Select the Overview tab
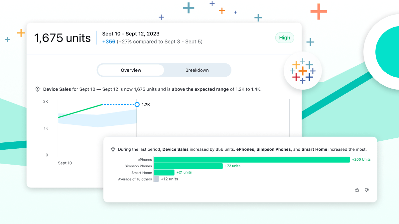 click(x=131, y=70)
